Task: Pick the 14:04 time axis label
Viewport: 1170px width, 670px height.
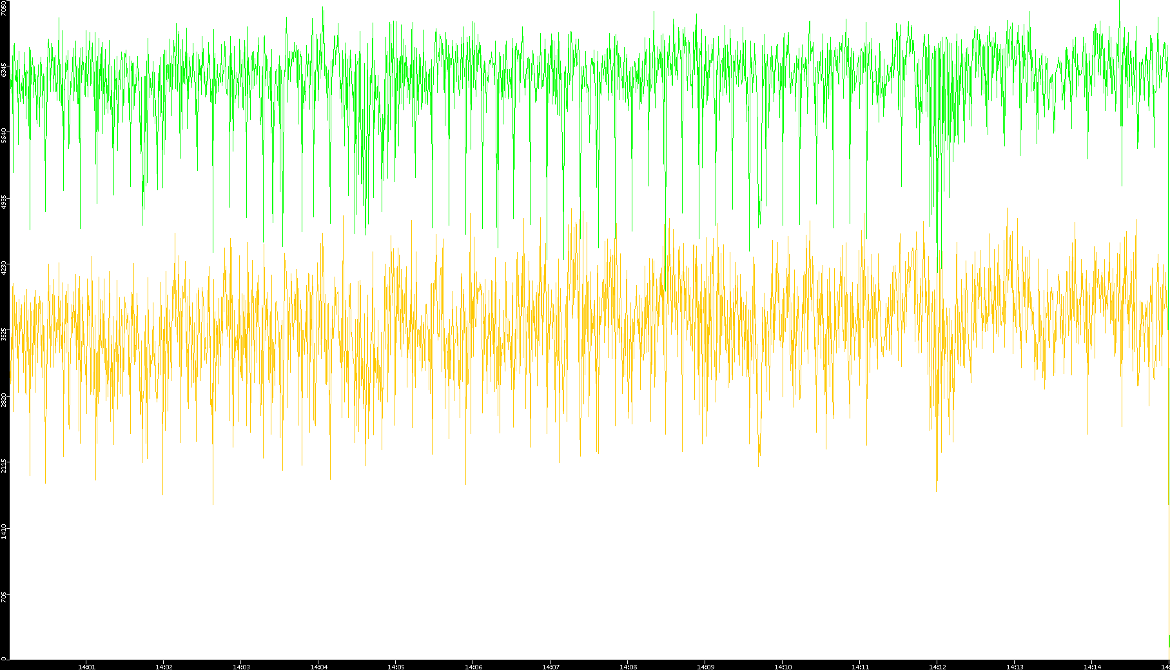Action: tap(318, 667)
